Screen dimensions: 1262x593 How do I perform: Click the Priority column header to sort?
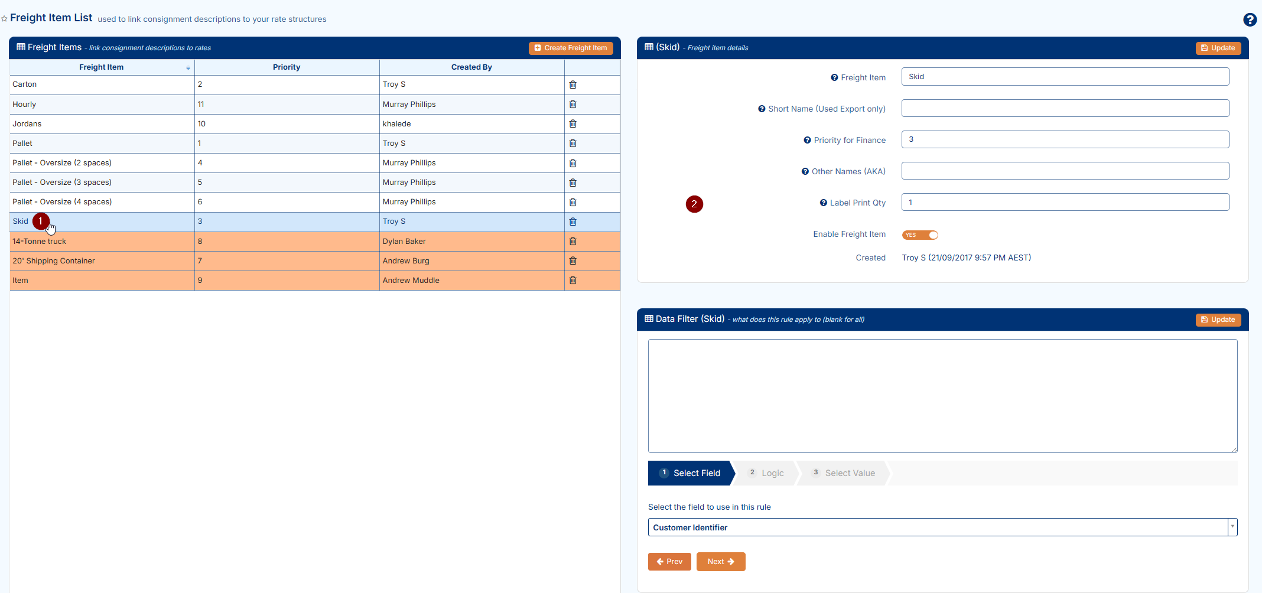click(287, 67)
